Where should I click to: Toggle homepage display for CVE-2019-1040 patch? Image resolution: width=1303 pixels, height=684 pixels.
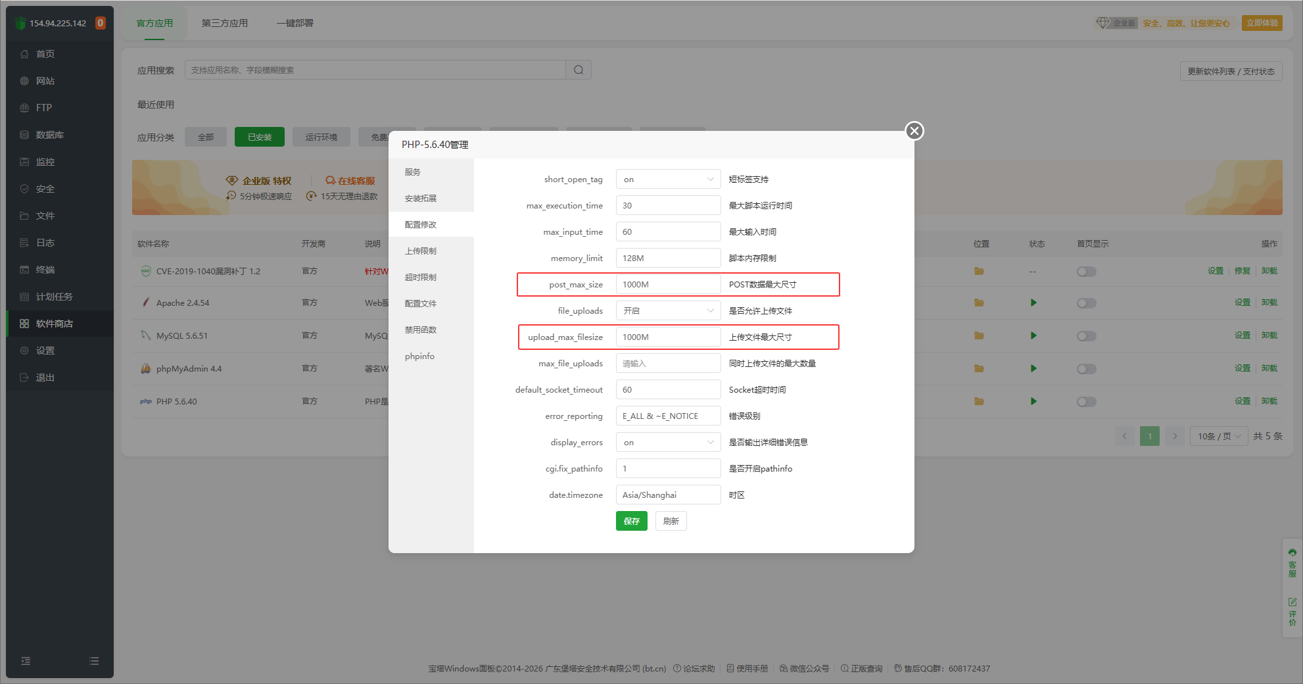[1086, 272]
